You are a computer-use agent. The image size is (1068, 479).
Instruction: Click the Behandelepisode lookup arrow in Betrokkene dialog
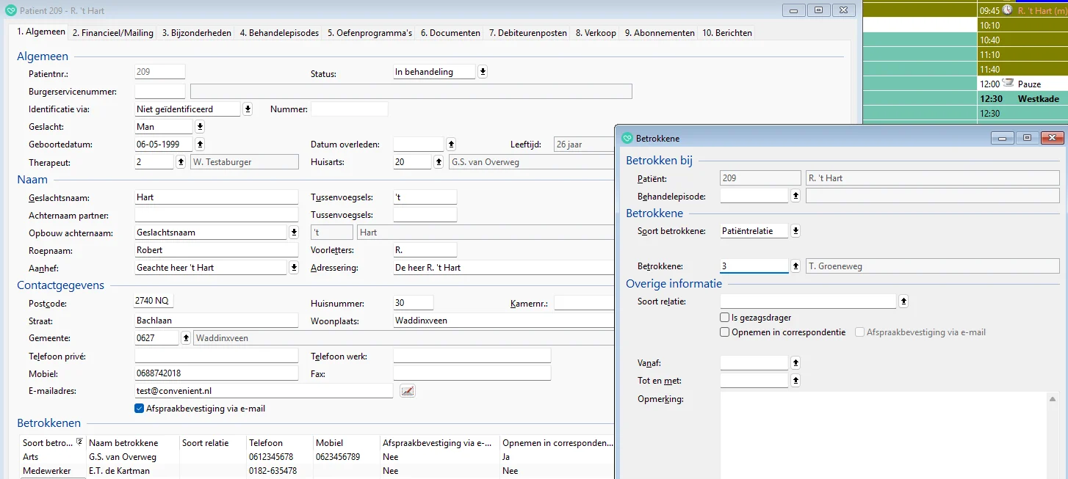pyautogui.click(x=795, y=196)
